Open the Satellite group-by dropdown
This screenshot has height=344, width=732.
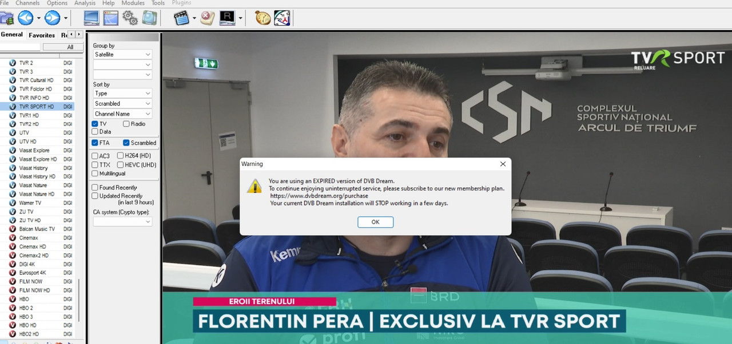(x=123, y=54)
